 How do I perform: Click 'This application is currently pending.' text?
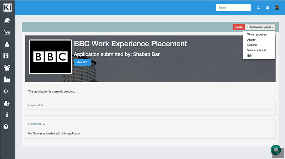click(x=51, y=91)
